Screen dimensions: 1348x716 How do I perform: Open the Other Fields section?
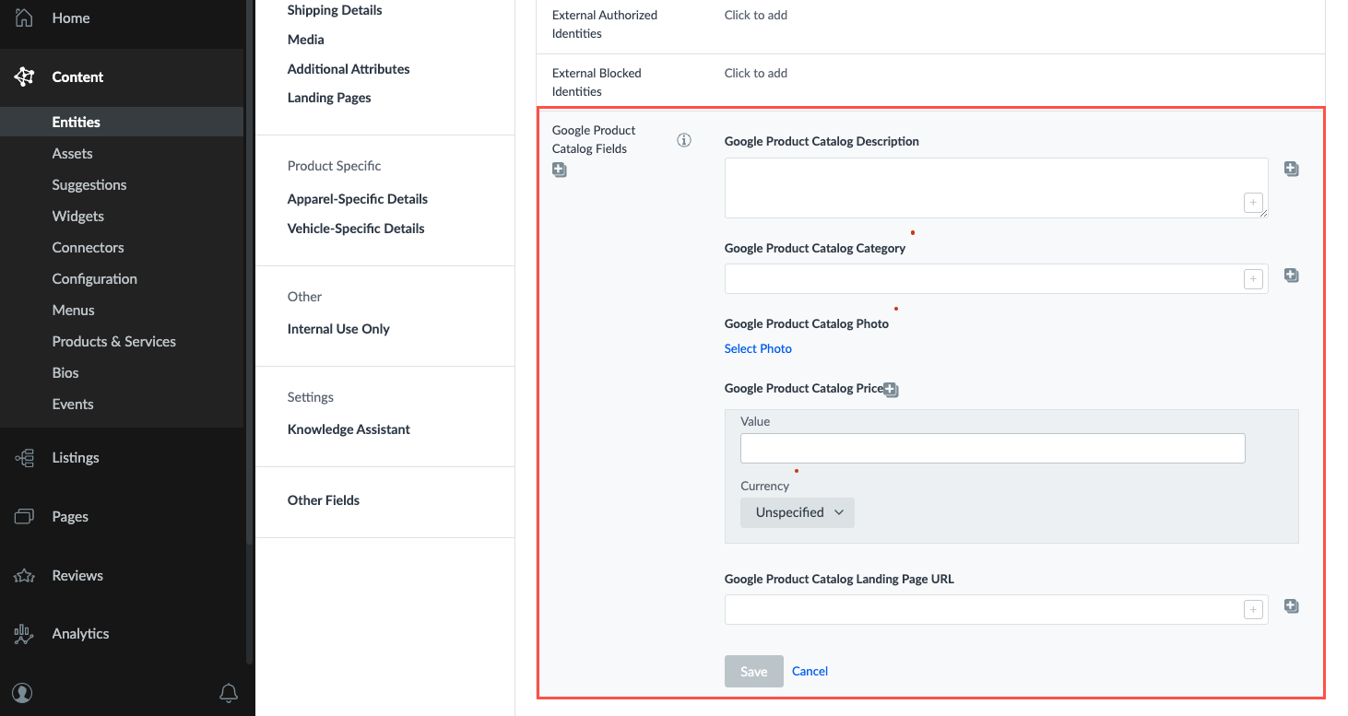pyautogui.click(x=324, y=499)
